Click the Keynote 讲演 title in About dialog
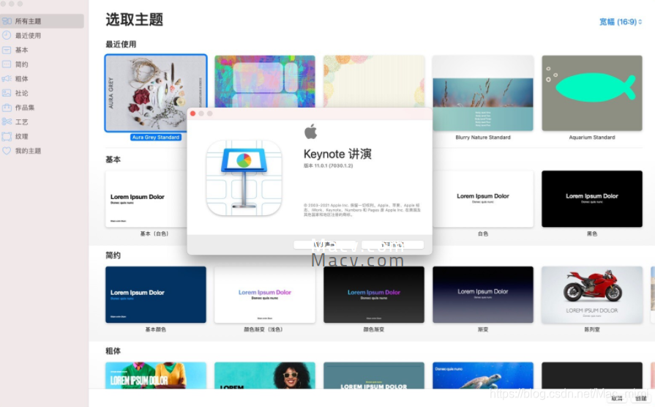The image size is (655, 407). (x=337, y=154)
